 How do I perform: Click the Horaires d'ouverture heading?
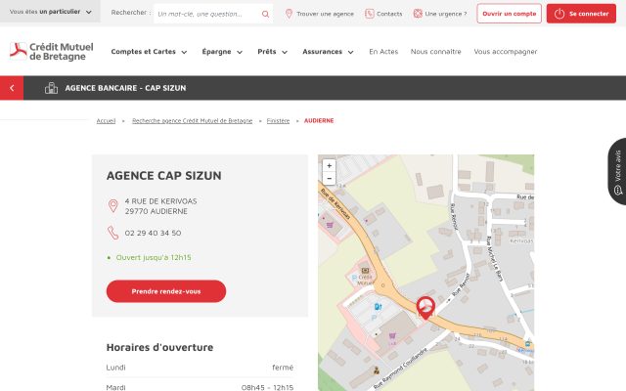click(x=159, y=347)
